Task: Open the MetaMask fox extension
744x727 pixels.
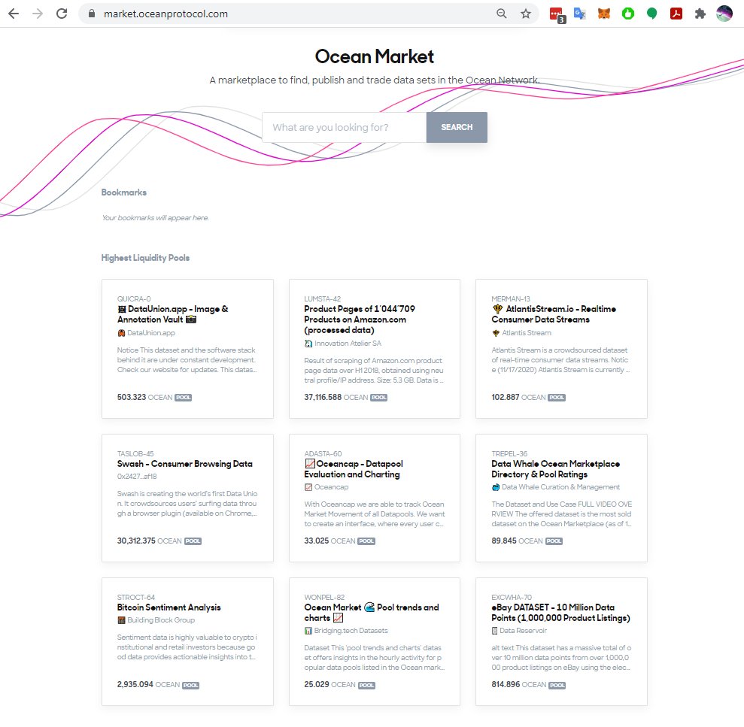Action: pyautogui.click(x=603, y=14)
